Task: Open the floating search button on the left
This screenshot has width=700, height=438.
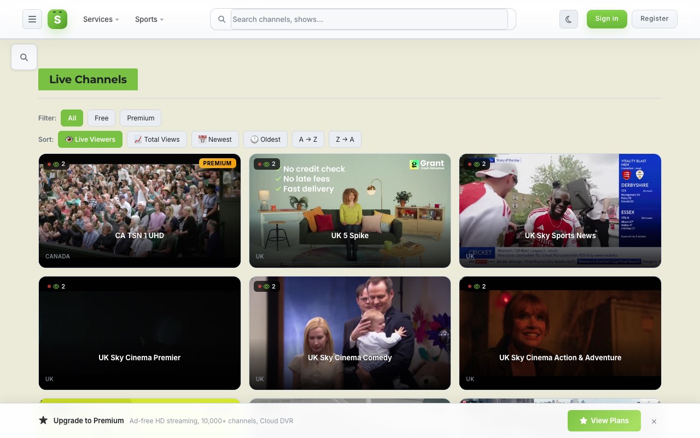Action: click(x=24, y=57)
